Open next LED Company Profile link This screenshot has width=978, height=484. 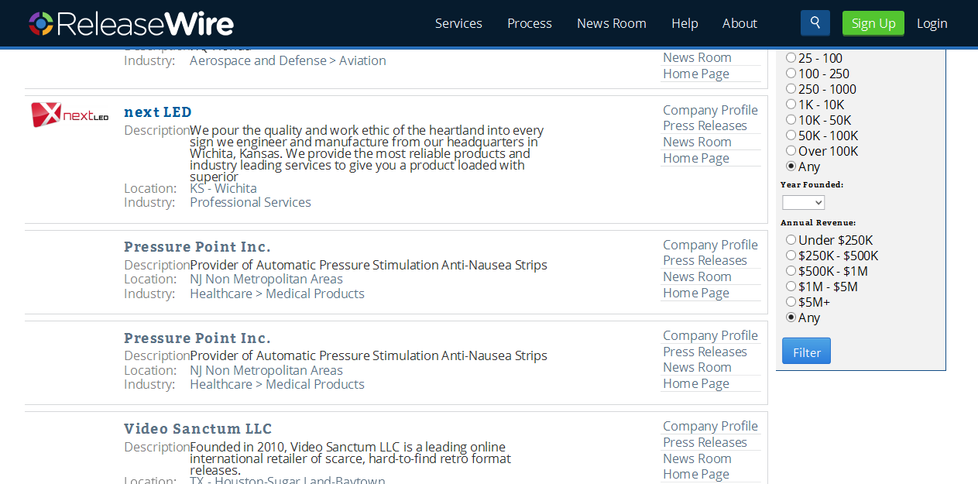[x=710, y=110]
